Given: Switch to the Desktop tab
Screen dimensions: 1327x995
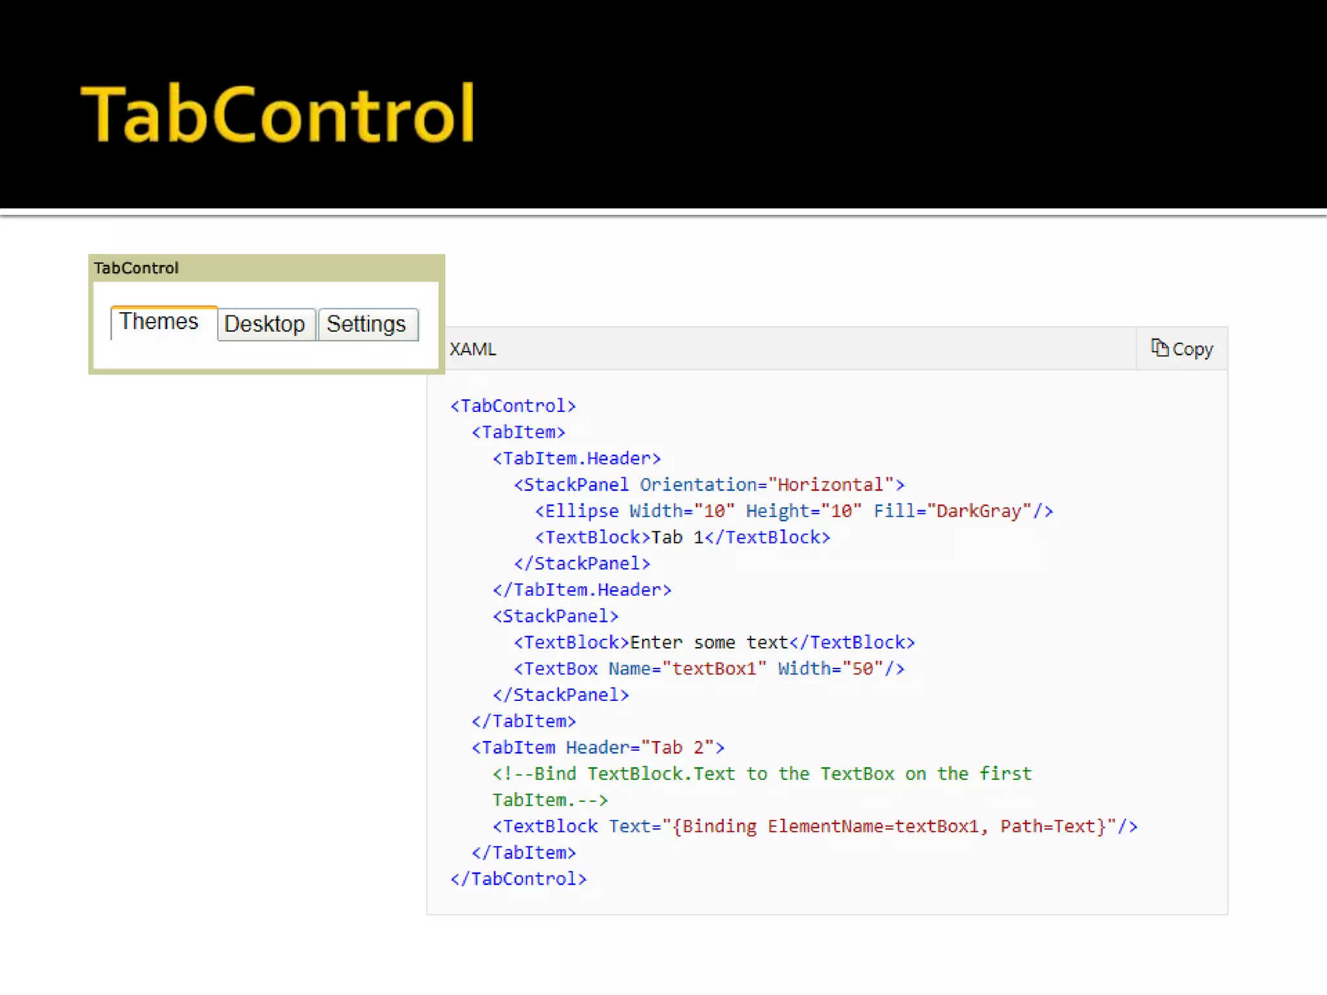Looking at the screenshot, I should click(x=266, y=324).
